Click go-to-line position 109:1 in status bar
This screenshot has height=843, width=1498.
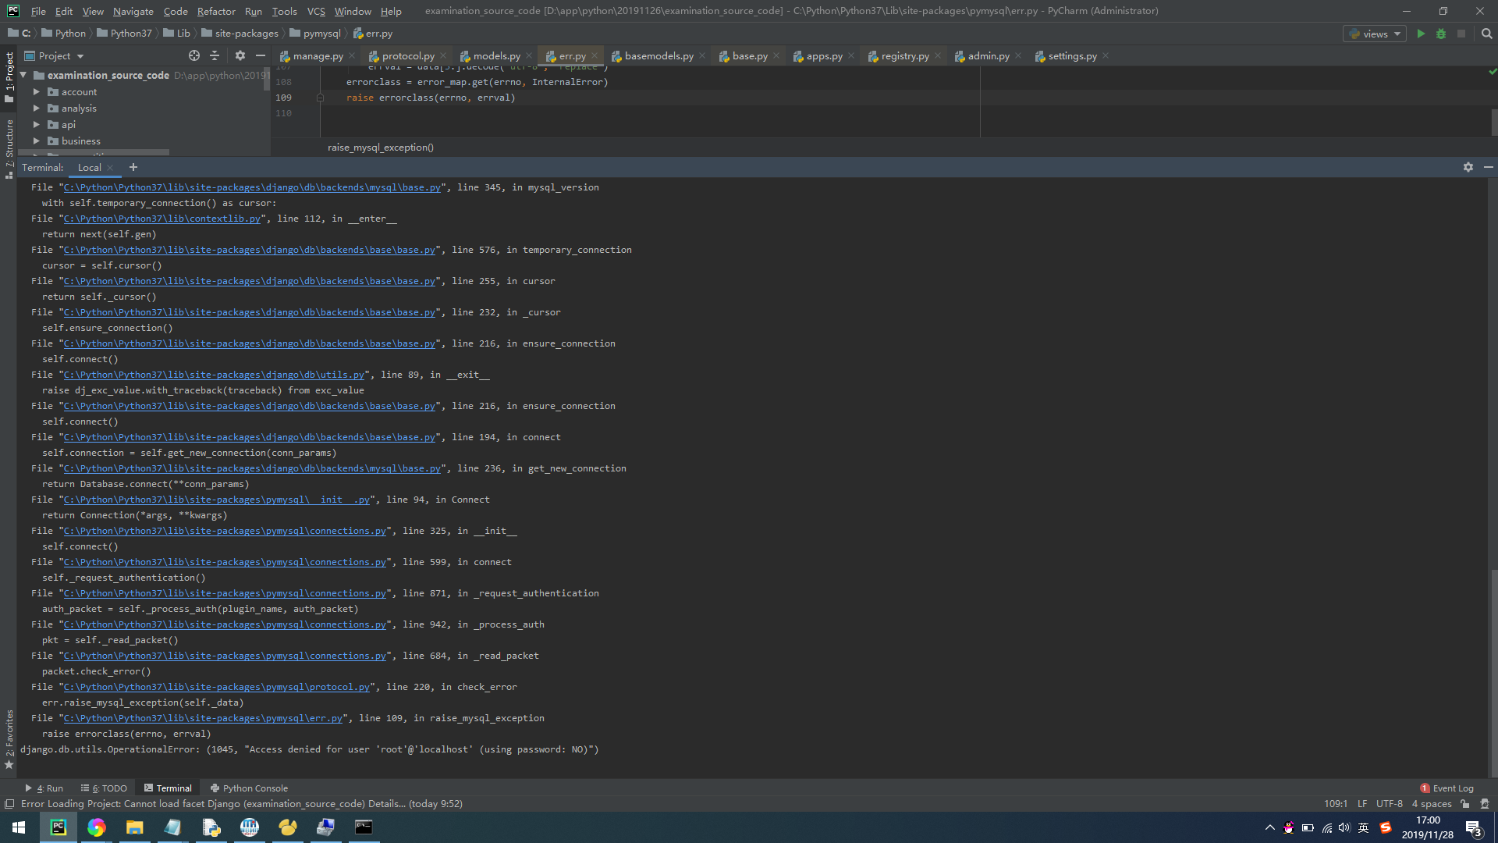click(1335, 804)
